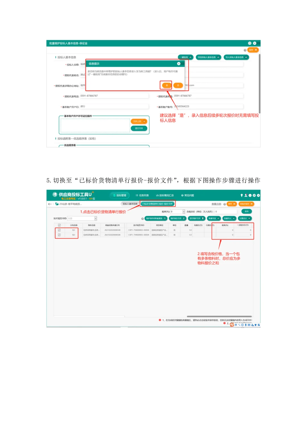
Task: Toggle the select-all checkbox in the goods table header
Action: coord(59,225)
